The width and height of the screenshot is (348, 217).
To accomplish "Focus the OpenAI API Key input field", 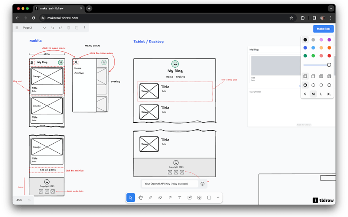I will (170, 184).
